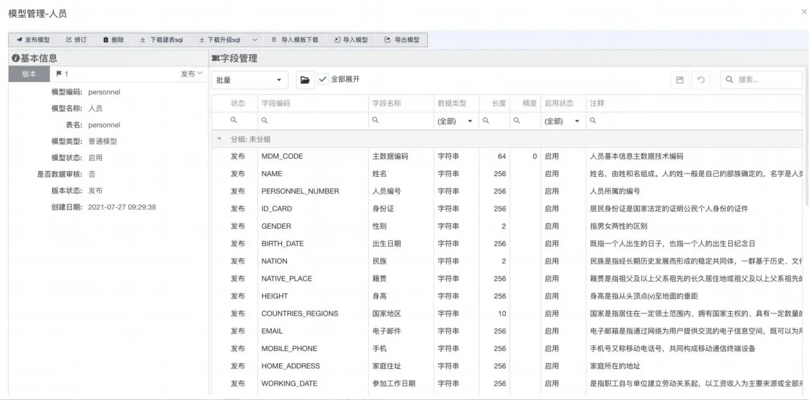
Task: Open the 批量 batch dropdown
Action: tap(249, 80)
